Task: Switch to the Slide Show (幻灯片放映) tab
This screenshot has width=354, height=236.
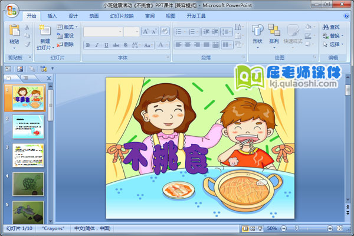Action: [122, 16]
